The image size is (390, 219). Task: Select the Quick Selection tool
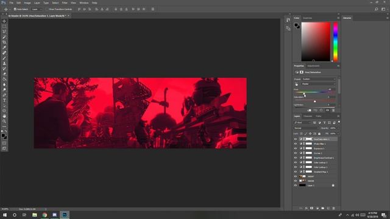4,37
